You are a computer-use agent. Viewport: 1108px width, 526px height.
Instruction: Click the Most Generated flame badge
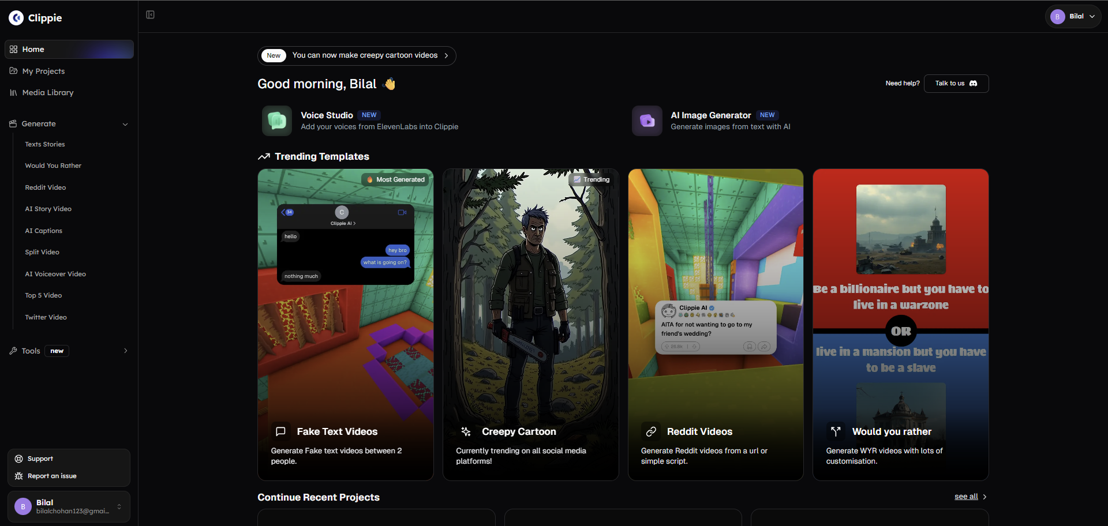click(396, 179)
